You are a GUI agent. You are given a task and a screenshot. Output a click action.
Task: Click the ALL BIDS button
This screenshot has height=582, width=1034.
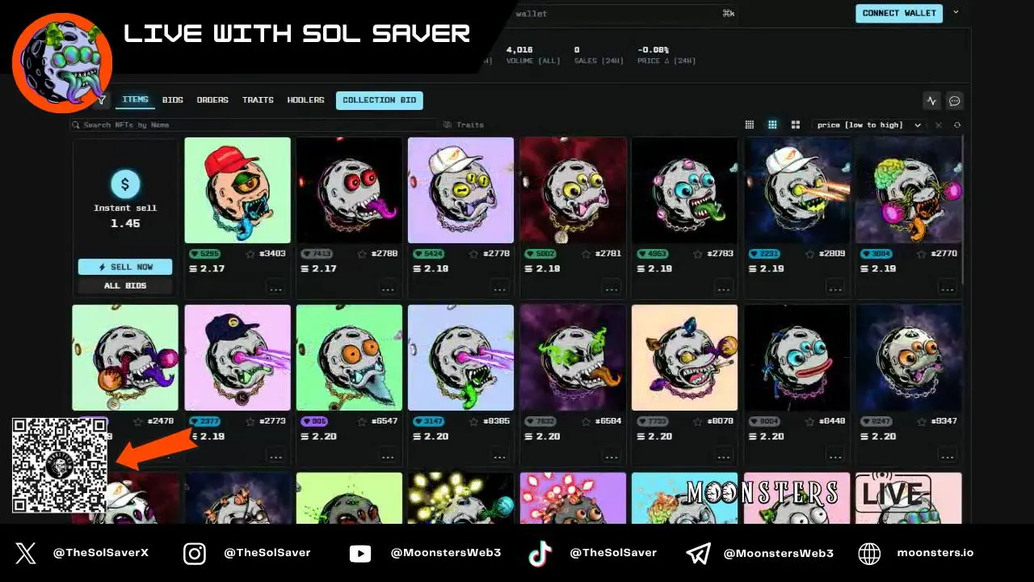click(125, 285)
